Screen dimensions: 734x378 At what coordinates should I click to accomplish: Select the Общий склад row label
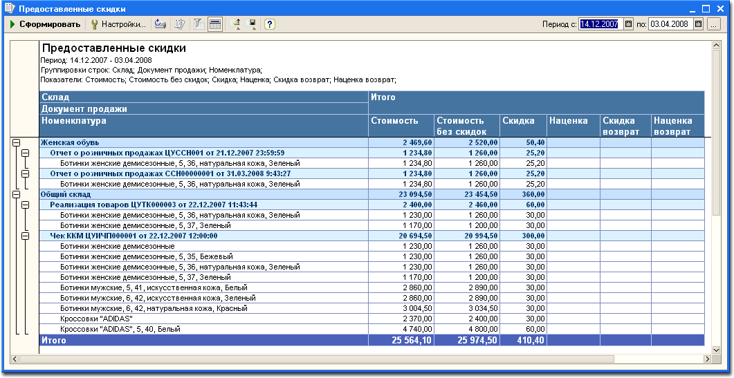(x=66, y=194)
